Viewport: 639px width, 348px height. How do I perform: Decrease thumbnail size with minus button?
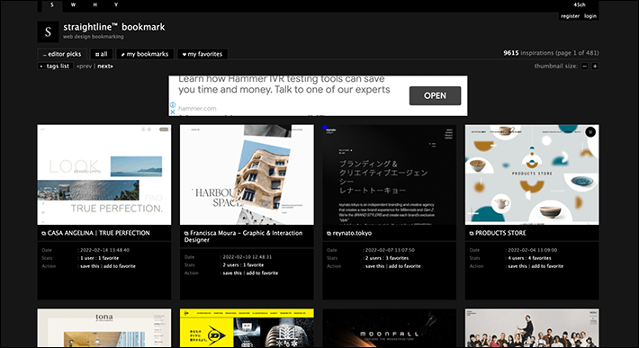[x=584, y=66]
